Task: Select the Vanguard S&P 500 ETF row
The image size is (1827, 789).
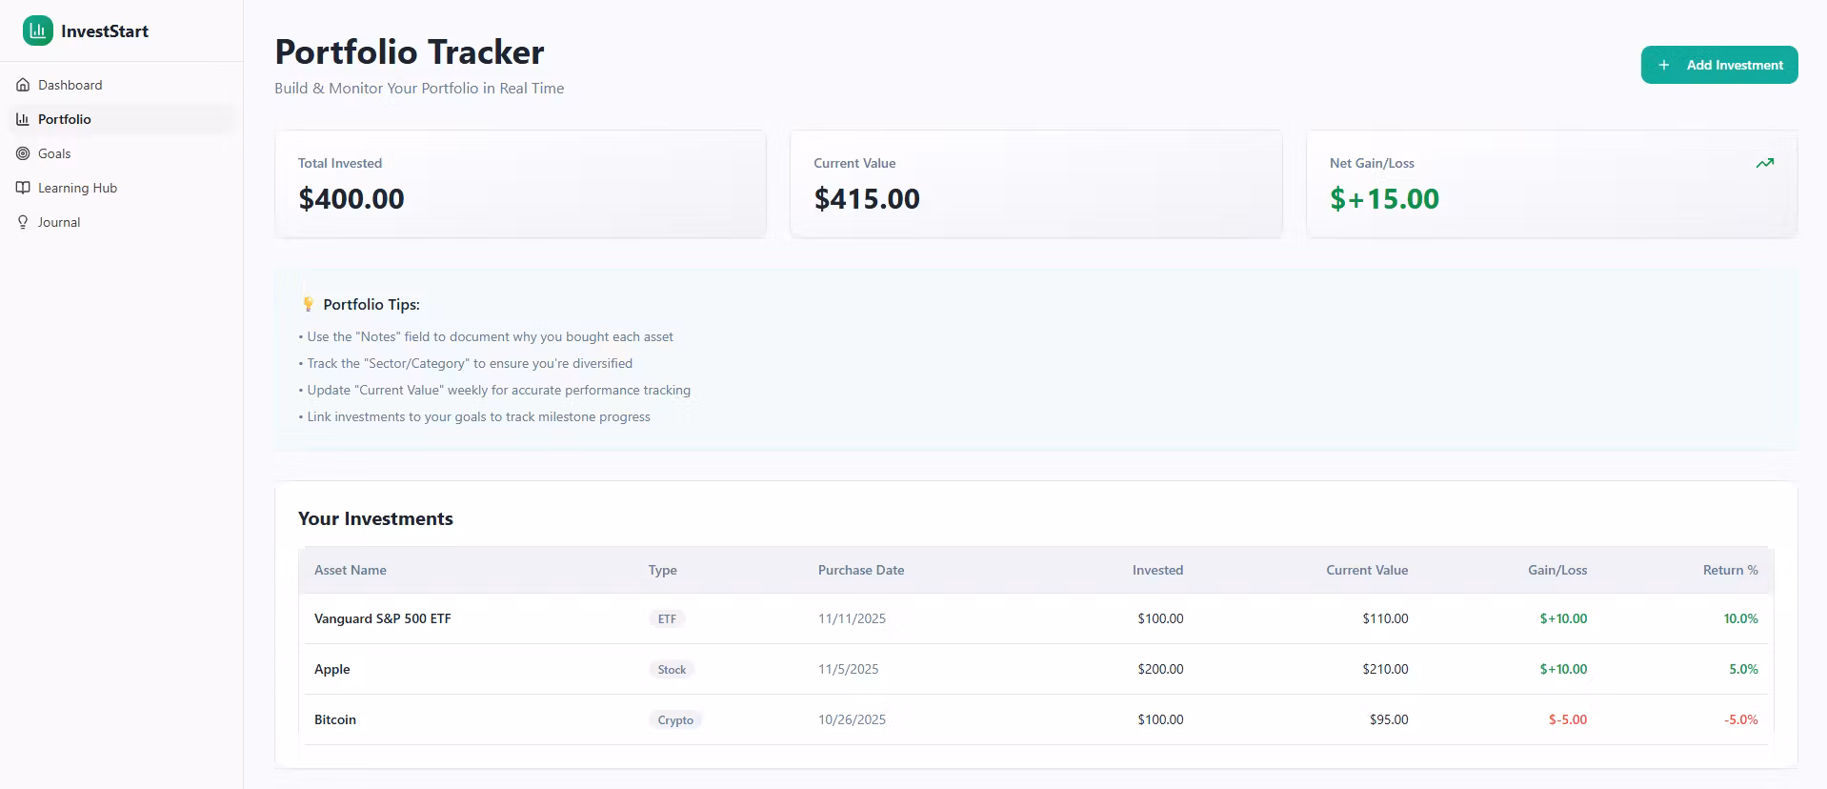Action: click(x=382, y=618)
